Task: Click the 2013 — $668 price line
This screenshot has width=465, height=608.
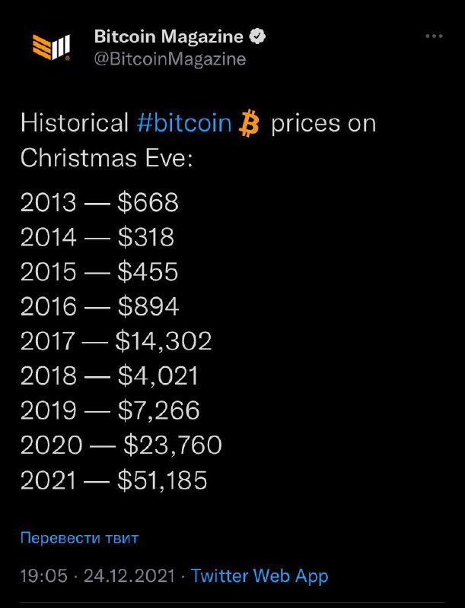Action: tap(99, 202)
